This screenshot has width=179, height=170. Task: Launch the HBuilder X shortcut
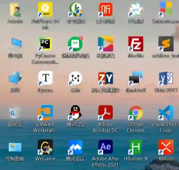[136, 147]
